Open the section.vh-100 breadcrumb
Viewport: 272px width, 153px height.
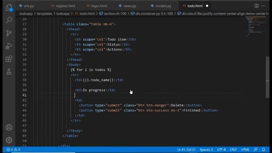(x=113, y=14)
